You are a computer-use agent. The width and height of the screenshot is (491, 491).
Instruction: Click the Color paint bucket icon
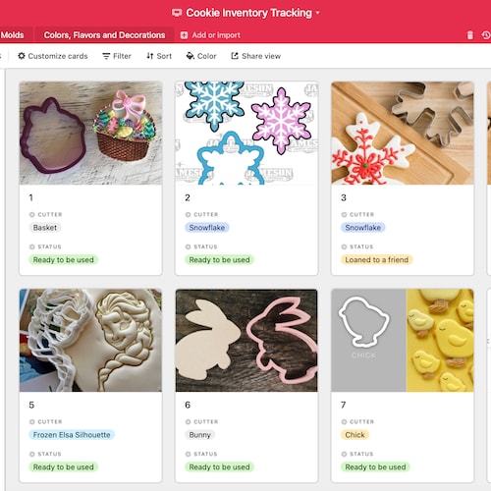pyautogui.click(x=191, y=56)
